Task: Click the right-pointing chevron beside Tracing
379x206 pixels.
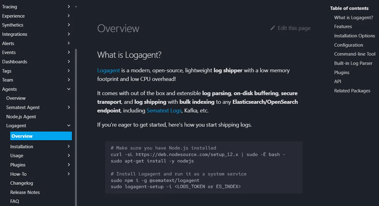Action: click(69, 6)
